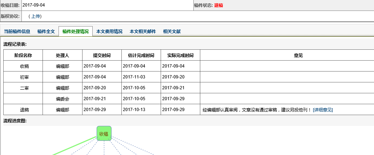View the 本文相关邮件 tab
Image resolution: width=374 pixels, height=155 pixels.
coord(143,32)
